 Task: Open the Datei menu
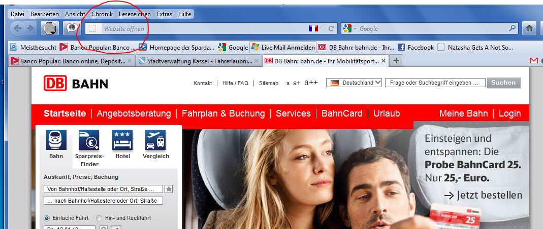tap(17, 14)
